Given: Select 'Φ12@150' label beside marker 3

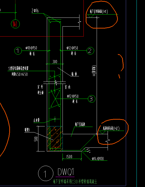Looking at the screenshot, I should coord(72,96).
